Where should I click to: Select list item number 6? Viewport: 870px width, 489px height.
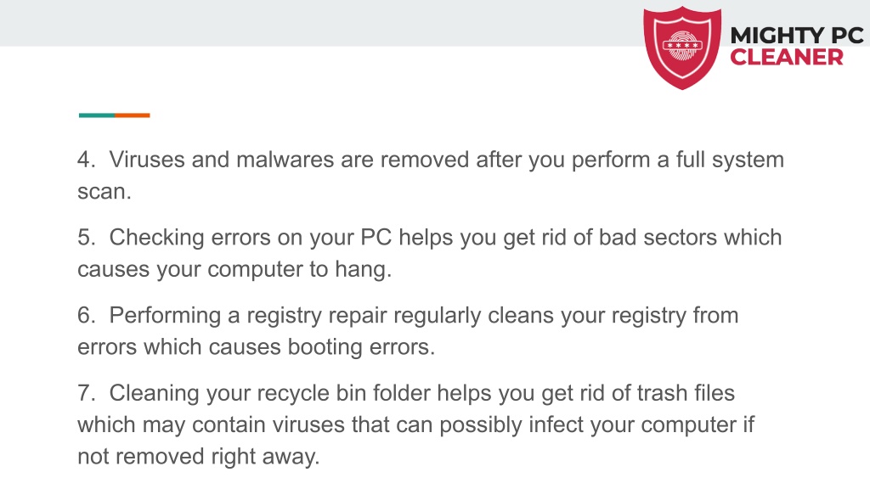pos(408,331)
